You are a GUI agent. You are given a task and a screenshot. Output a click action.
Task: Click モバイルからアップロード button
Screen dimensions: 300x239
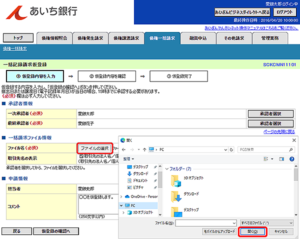click(219, 231)
